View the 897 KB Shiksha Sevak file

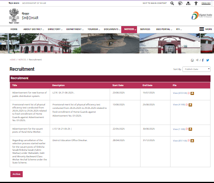(x=180, y=141)
